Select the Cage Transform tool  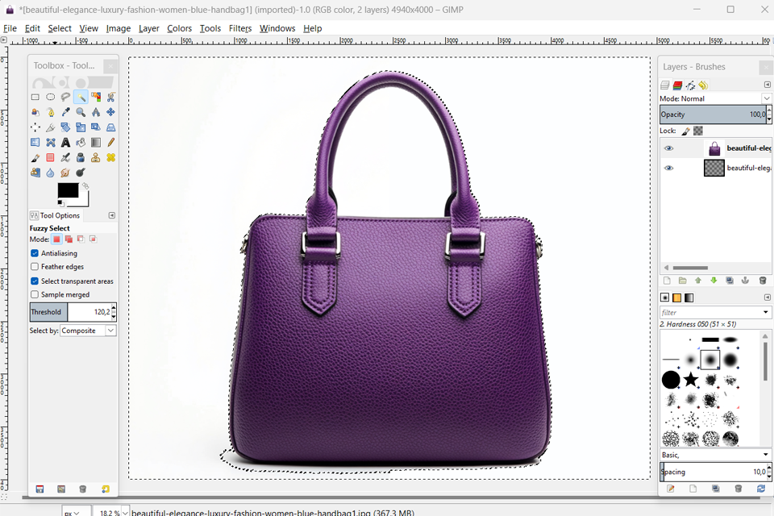50,143
